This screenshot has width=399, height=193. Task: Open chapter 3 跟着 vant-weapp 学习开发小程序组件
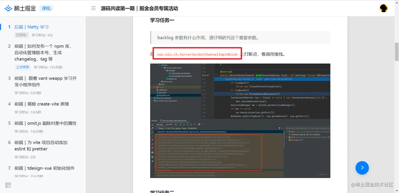point(46,81)
